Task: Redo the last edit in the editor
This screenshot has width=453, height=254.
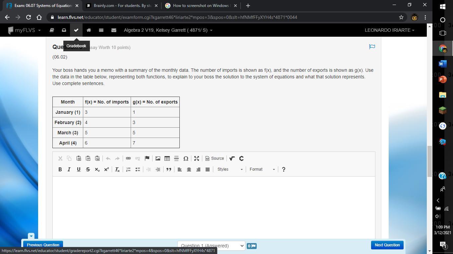Action: coord(117,158)
